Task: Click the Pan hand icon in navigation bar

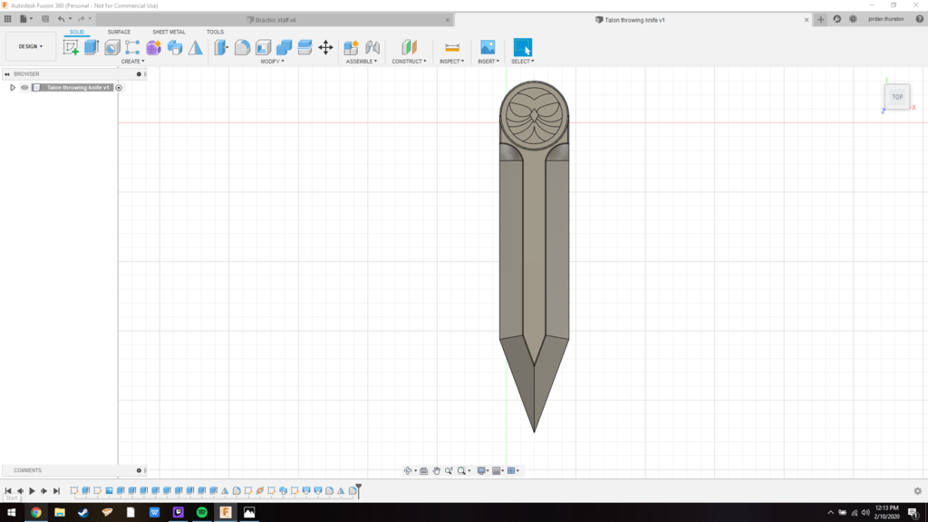Action: (436, 470)
